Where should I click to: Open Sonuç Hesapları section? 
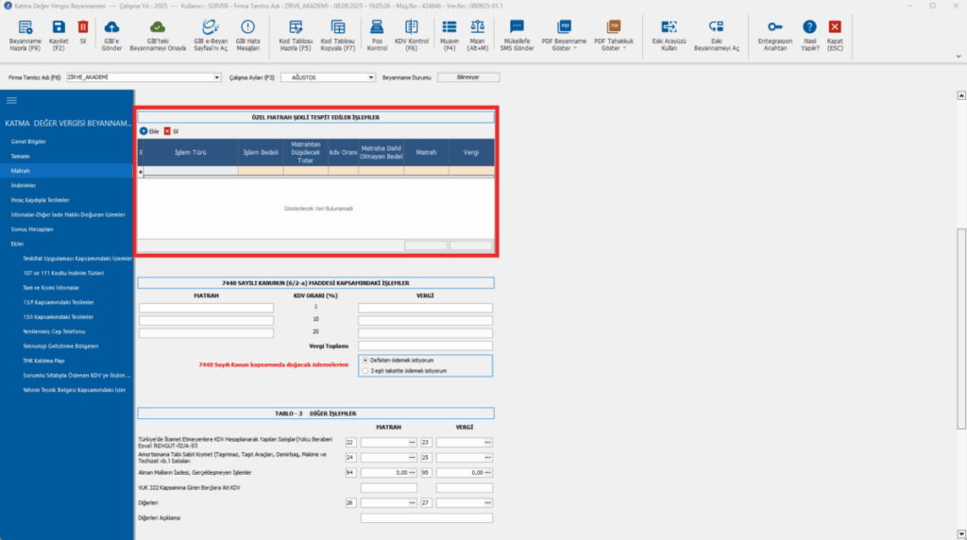coord(32,229)
